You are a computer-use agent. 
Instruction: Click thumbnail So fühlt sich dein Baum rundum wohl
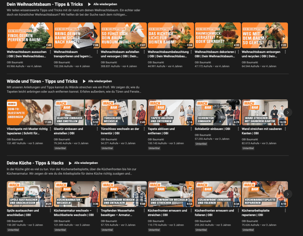coord(124,35)
